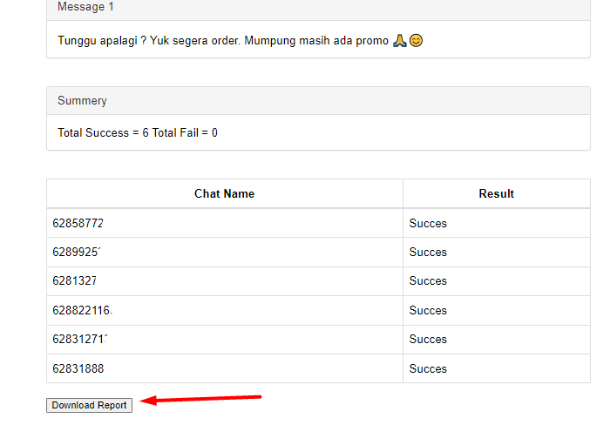Click the Chat Name column header
The height and width of the screenshot is (425, 610).
(224, 193)
